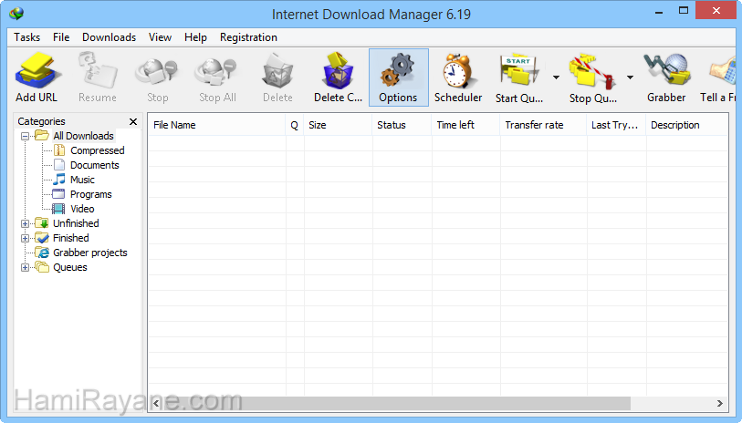Collapse the All Downloads tree node
742x423 pixels.
click(25, 136)
